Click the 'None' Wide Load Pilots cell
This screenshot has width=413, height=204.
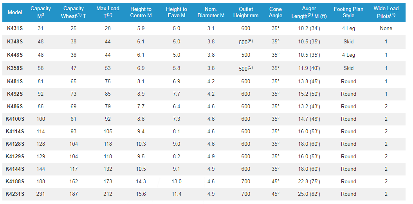click(386, 29)
